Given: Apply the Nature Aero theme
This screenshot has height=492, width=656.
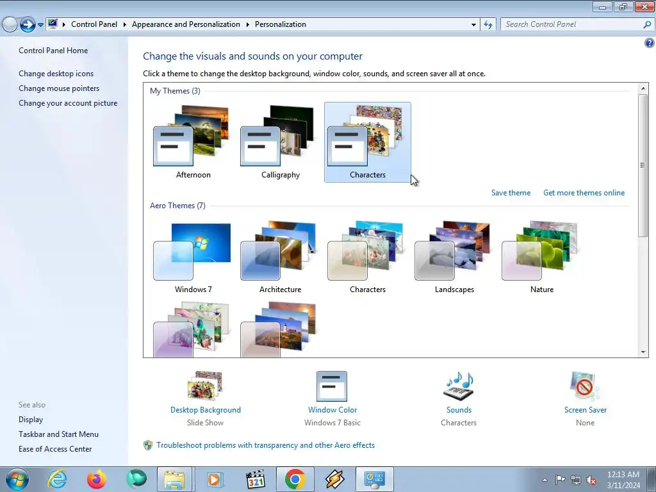Looking at the screenshot, I should coord(542,258).
